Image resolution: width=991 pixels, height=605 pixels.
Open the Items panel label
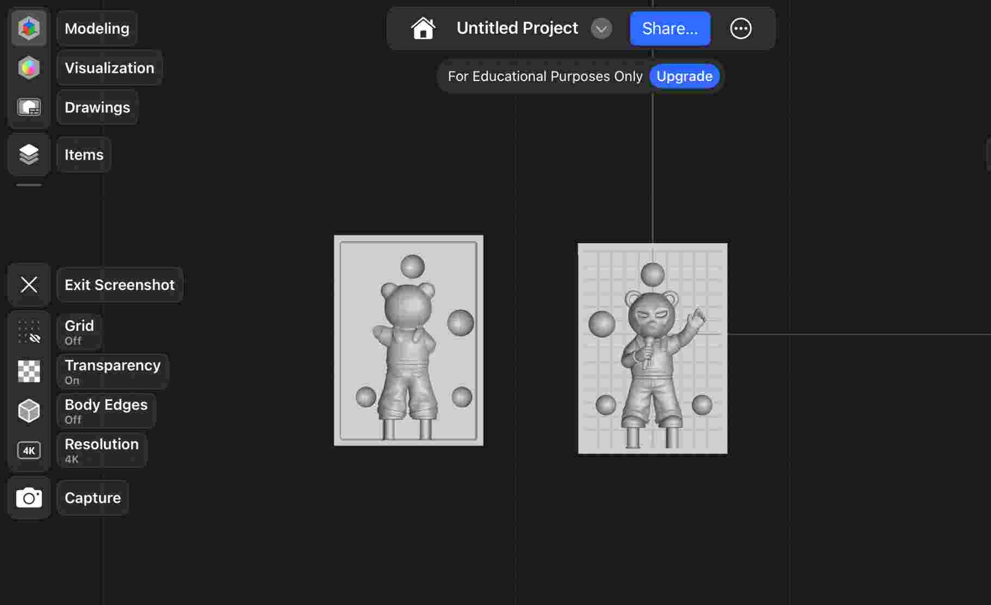[x=84, y=155]
